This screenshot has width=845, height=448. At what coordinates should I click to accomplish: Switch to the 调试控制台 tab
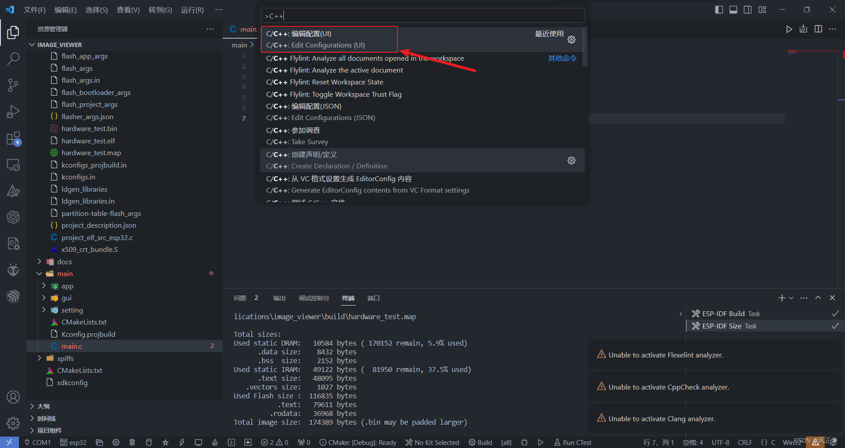314,298
